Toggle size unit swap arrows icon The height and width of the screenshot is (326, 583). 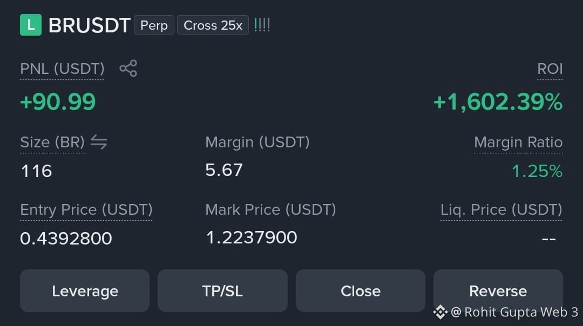click(99, 142)
